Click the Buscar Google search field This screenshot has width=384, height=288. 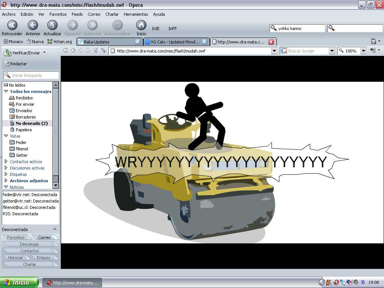click(x=304, y=51)
